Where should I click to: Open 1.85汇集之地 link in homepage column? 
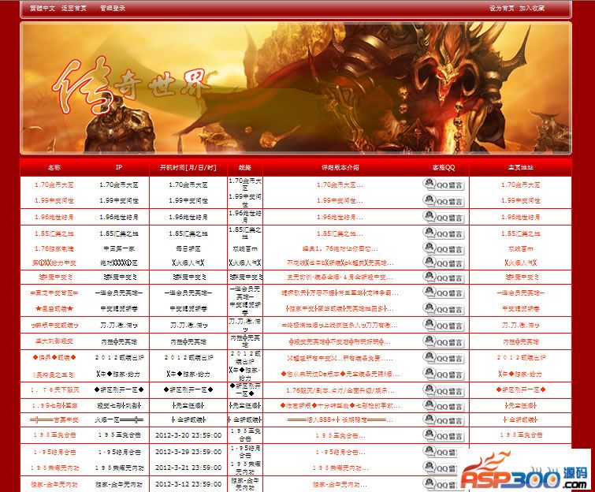point(521,233)
